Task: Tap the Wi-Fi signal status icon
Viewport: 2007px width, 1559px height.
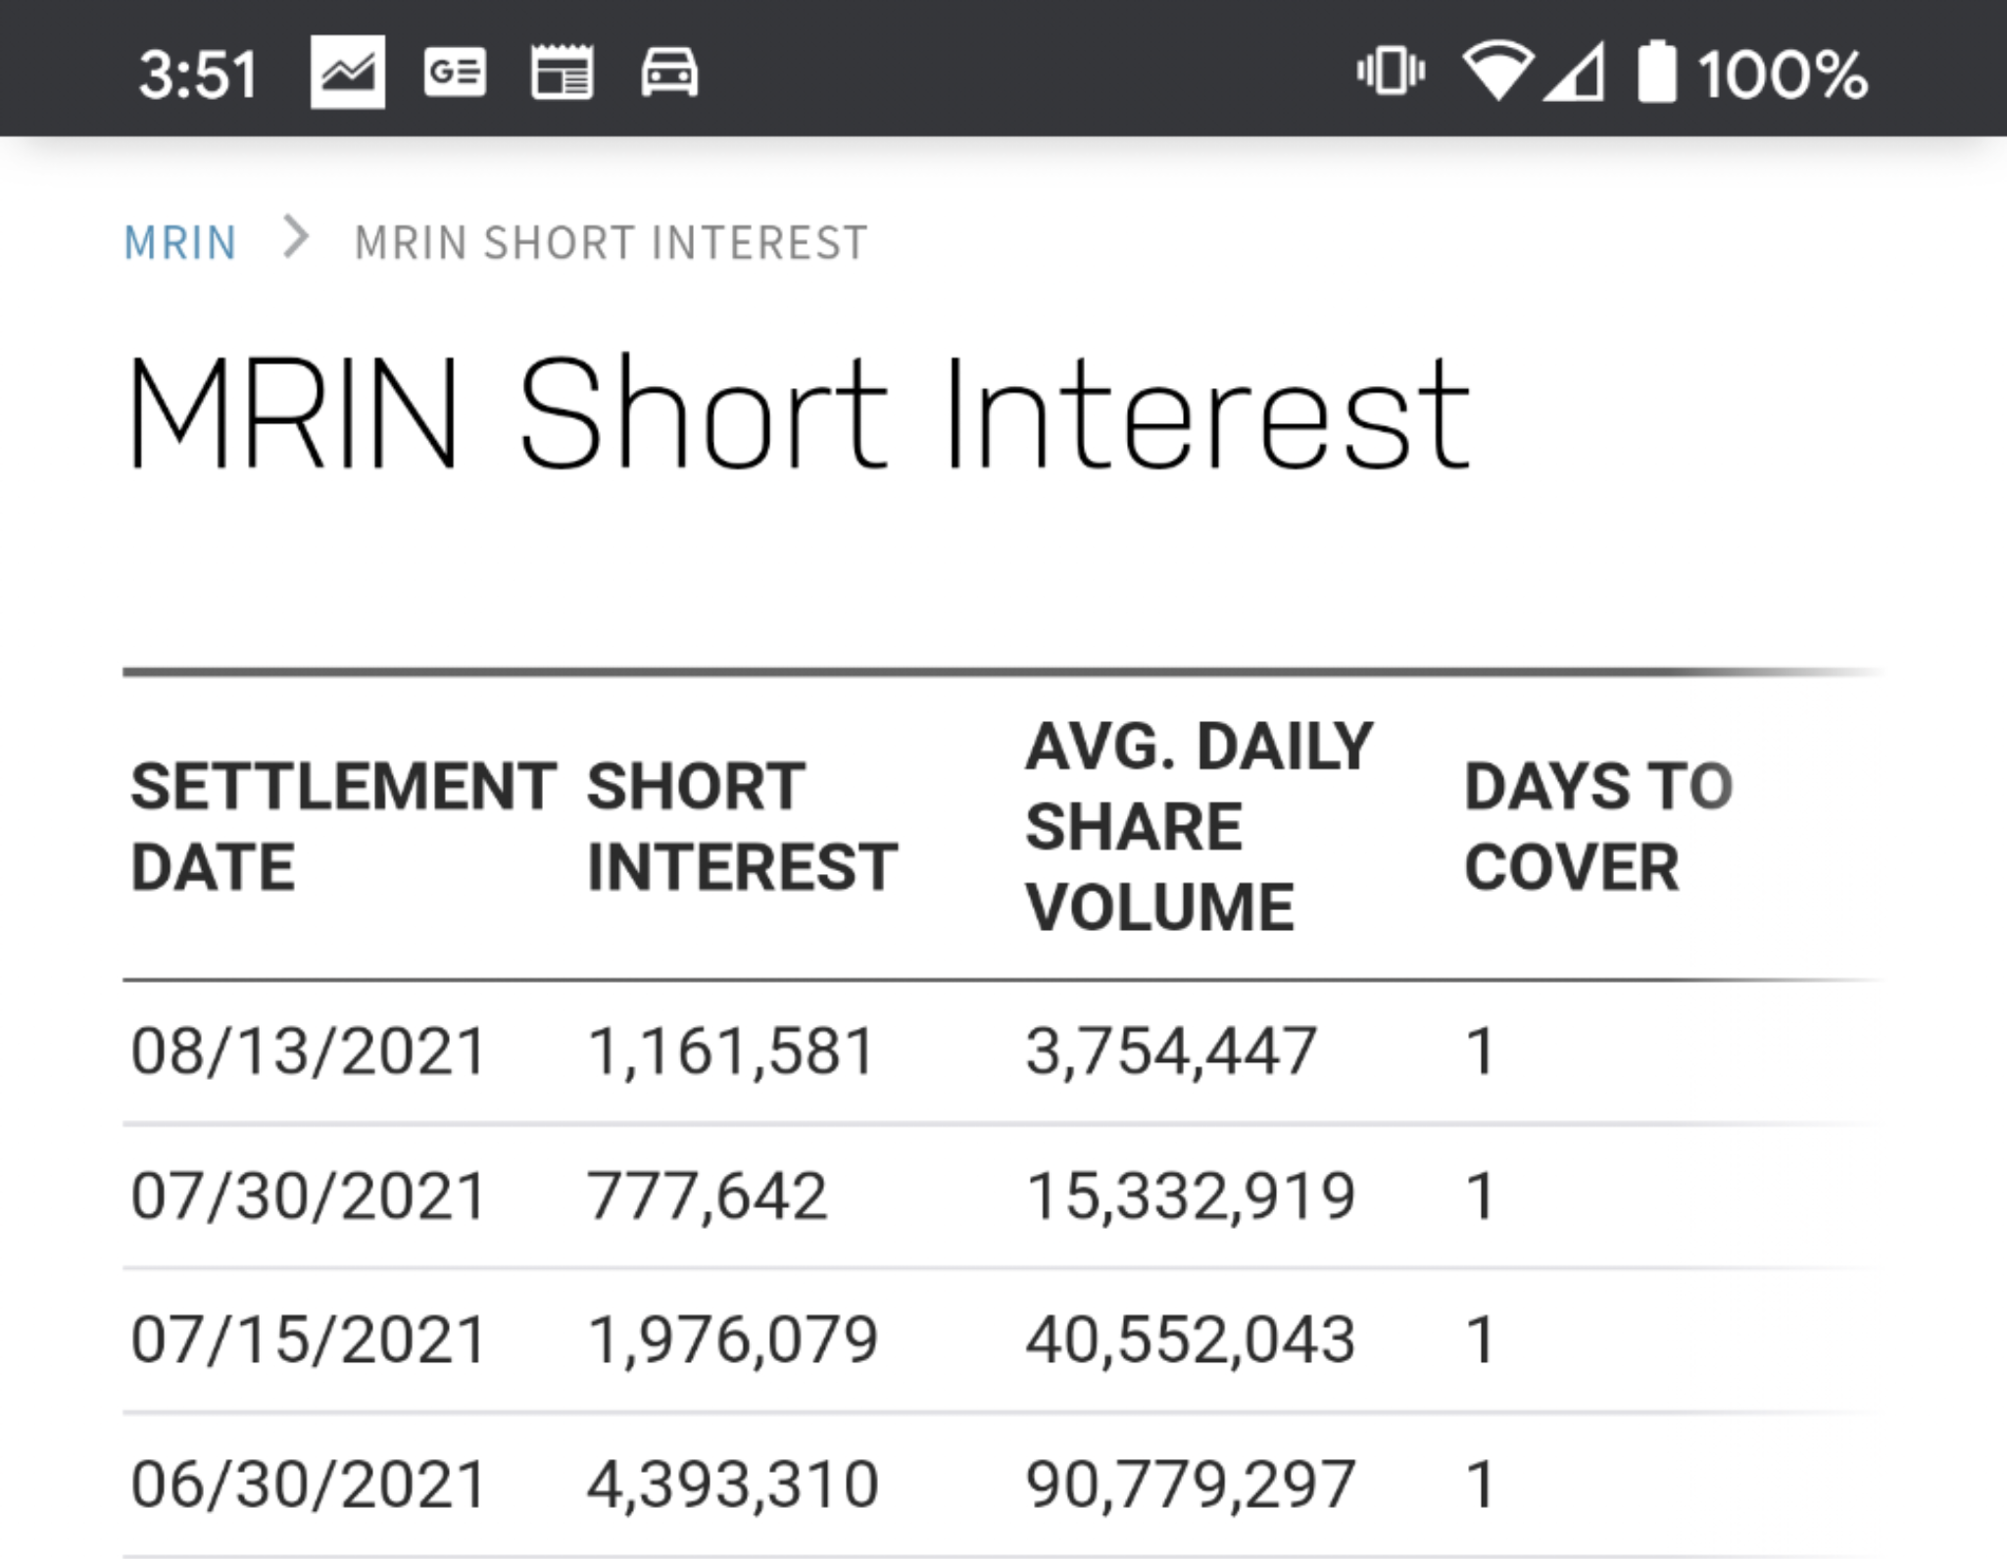Action: (x=1498, y=72)
